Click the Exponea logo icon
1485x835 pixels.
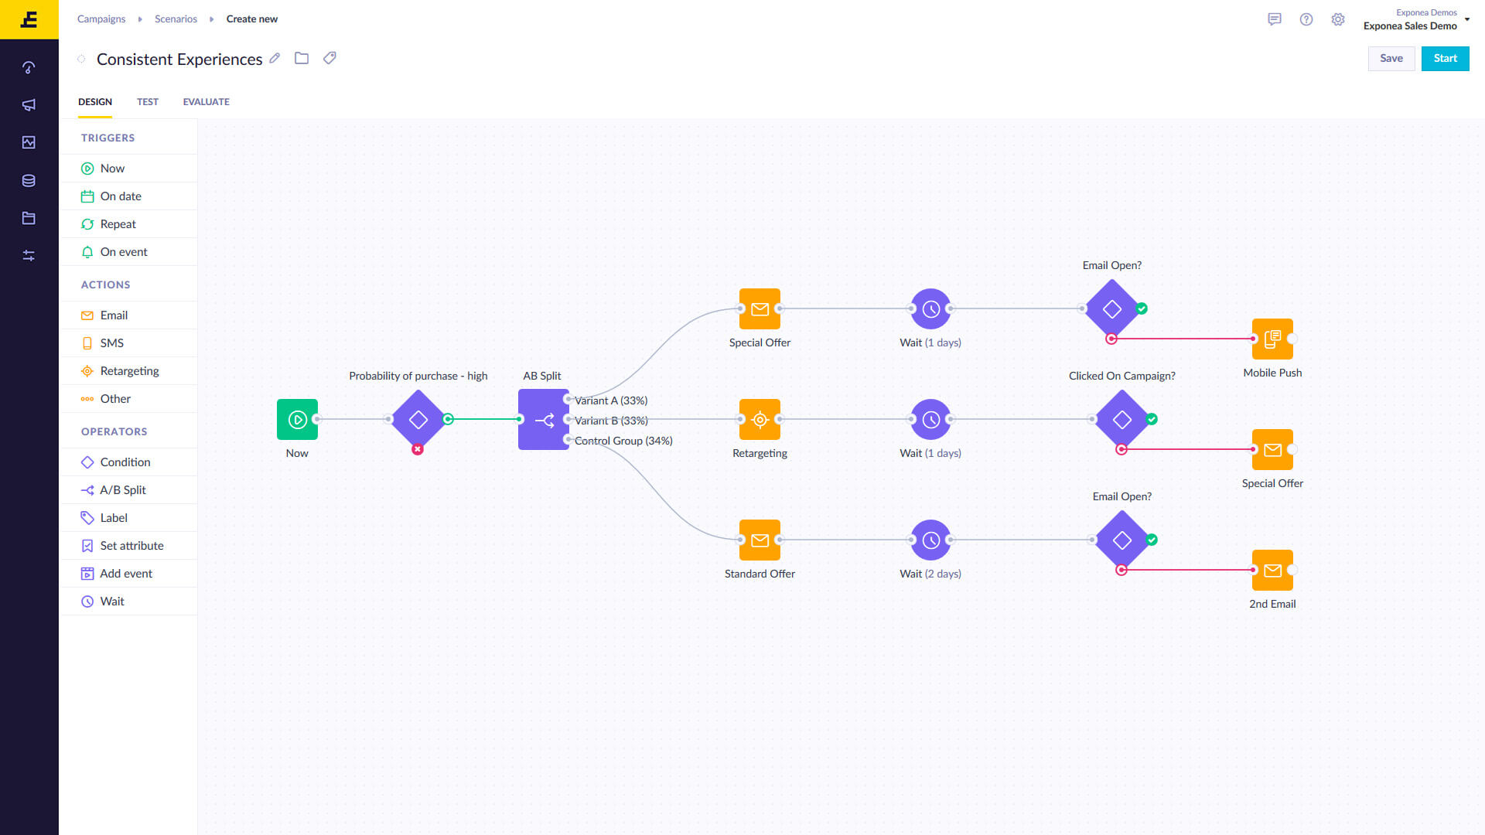tap(29, 19)
